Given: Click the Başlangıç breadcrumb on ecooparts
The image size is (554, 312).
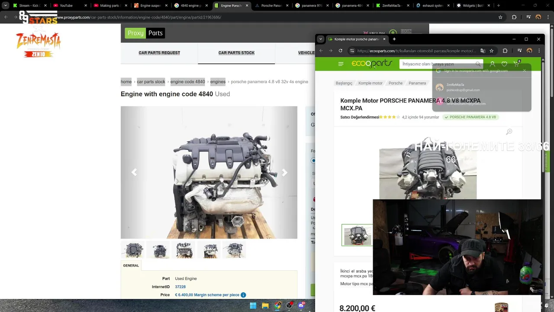Looking at the screenshot, I should click(344, 83).
